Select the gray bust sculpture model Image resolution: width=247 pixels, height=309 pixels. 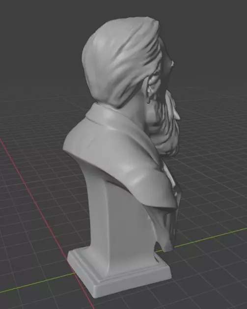[x=120, y=158]
